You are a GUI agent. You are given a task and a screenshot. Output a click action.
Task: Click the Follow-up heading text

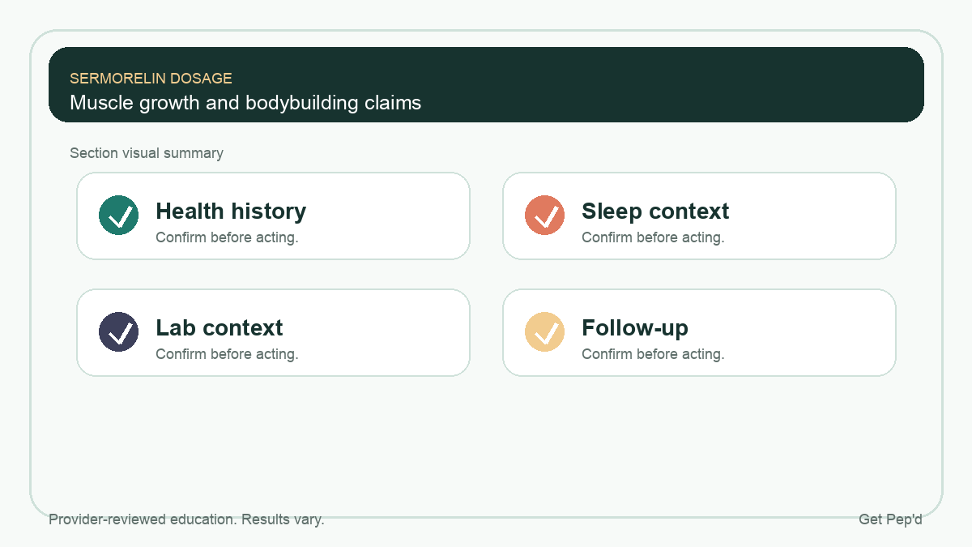point(635,328)
